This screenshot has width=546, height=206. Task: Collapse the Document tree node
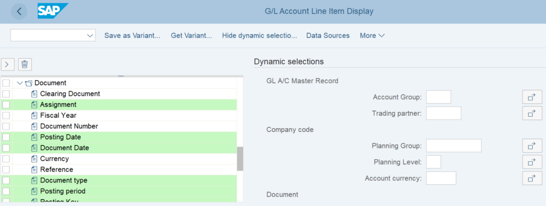coord(20,83)
